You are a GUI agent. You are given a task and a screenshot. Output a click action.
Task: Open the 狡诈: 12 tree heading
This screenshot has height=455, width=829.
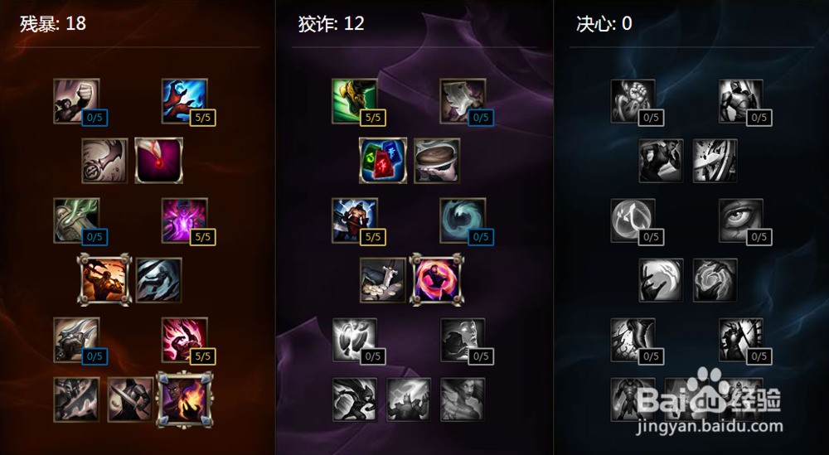[331, 23]
